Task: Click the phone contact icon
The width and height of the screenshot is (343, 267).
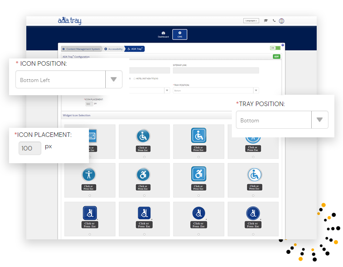Action: point(274,20)
